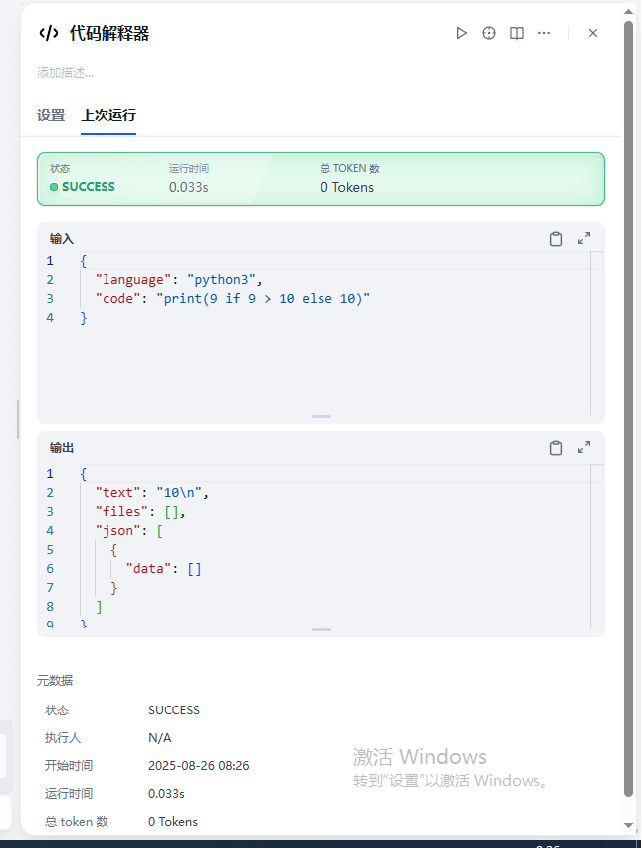Click the "language" key in input
Viewport: 641px width, 848px height.
point(132,280)
